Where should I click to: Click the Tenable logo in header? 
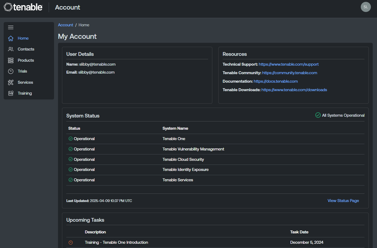23,7
